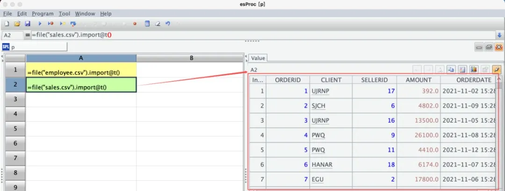
Task: Click the SELLERID column header
Action: click(x=375, y=80)
